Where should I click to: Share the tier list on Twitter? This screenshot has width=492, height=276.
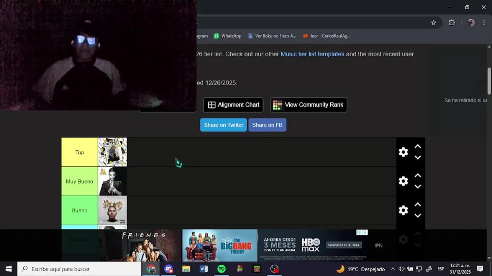click(x=223, y=125)
